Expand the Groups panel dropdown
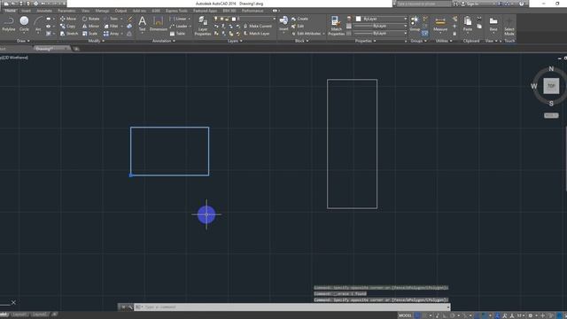Viewport: 567px width, 319px height. point(419,41)
